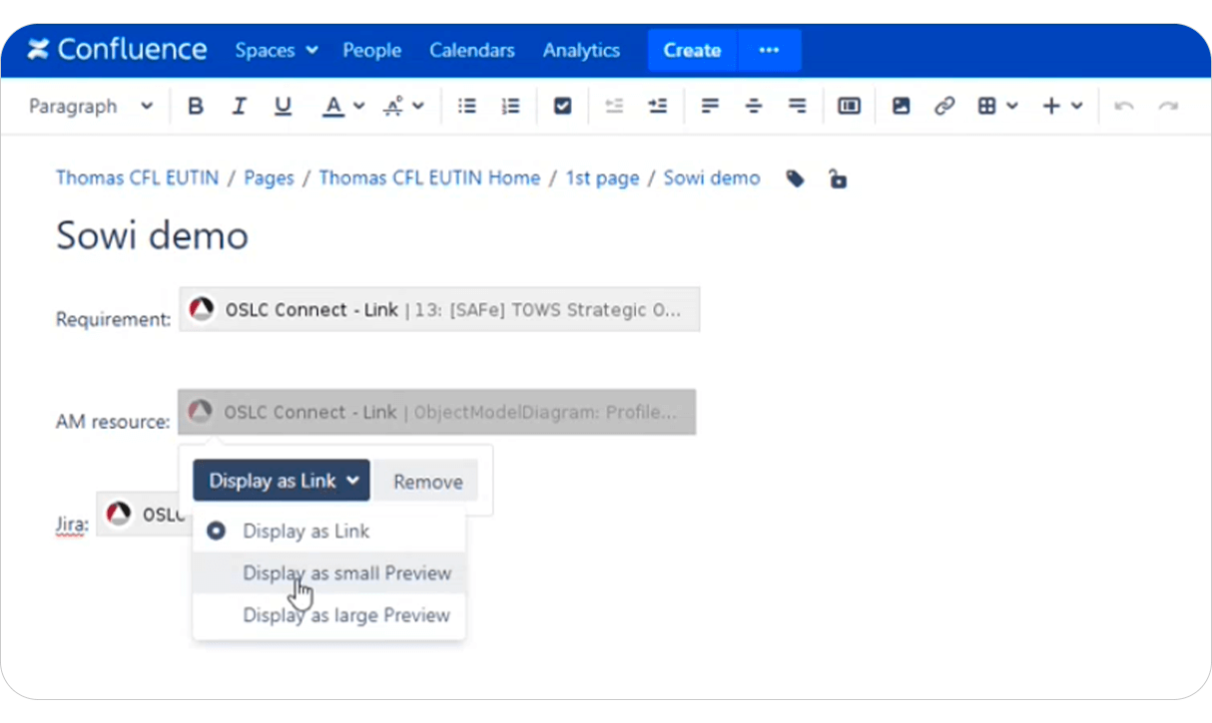Apply numbered list formatting
This screenshot has height=723, width=1212.
[x=510, y=106]
